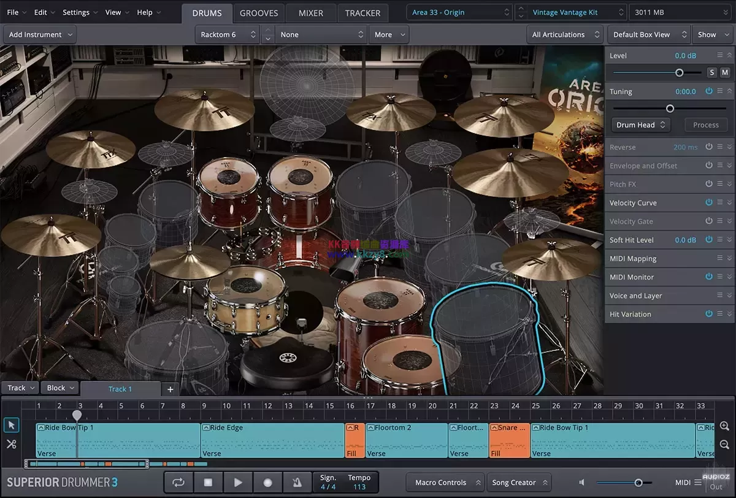Toggle the Hit Variation power switch
The height and width of the screenshot is (498, 736).
pos(709,313)
